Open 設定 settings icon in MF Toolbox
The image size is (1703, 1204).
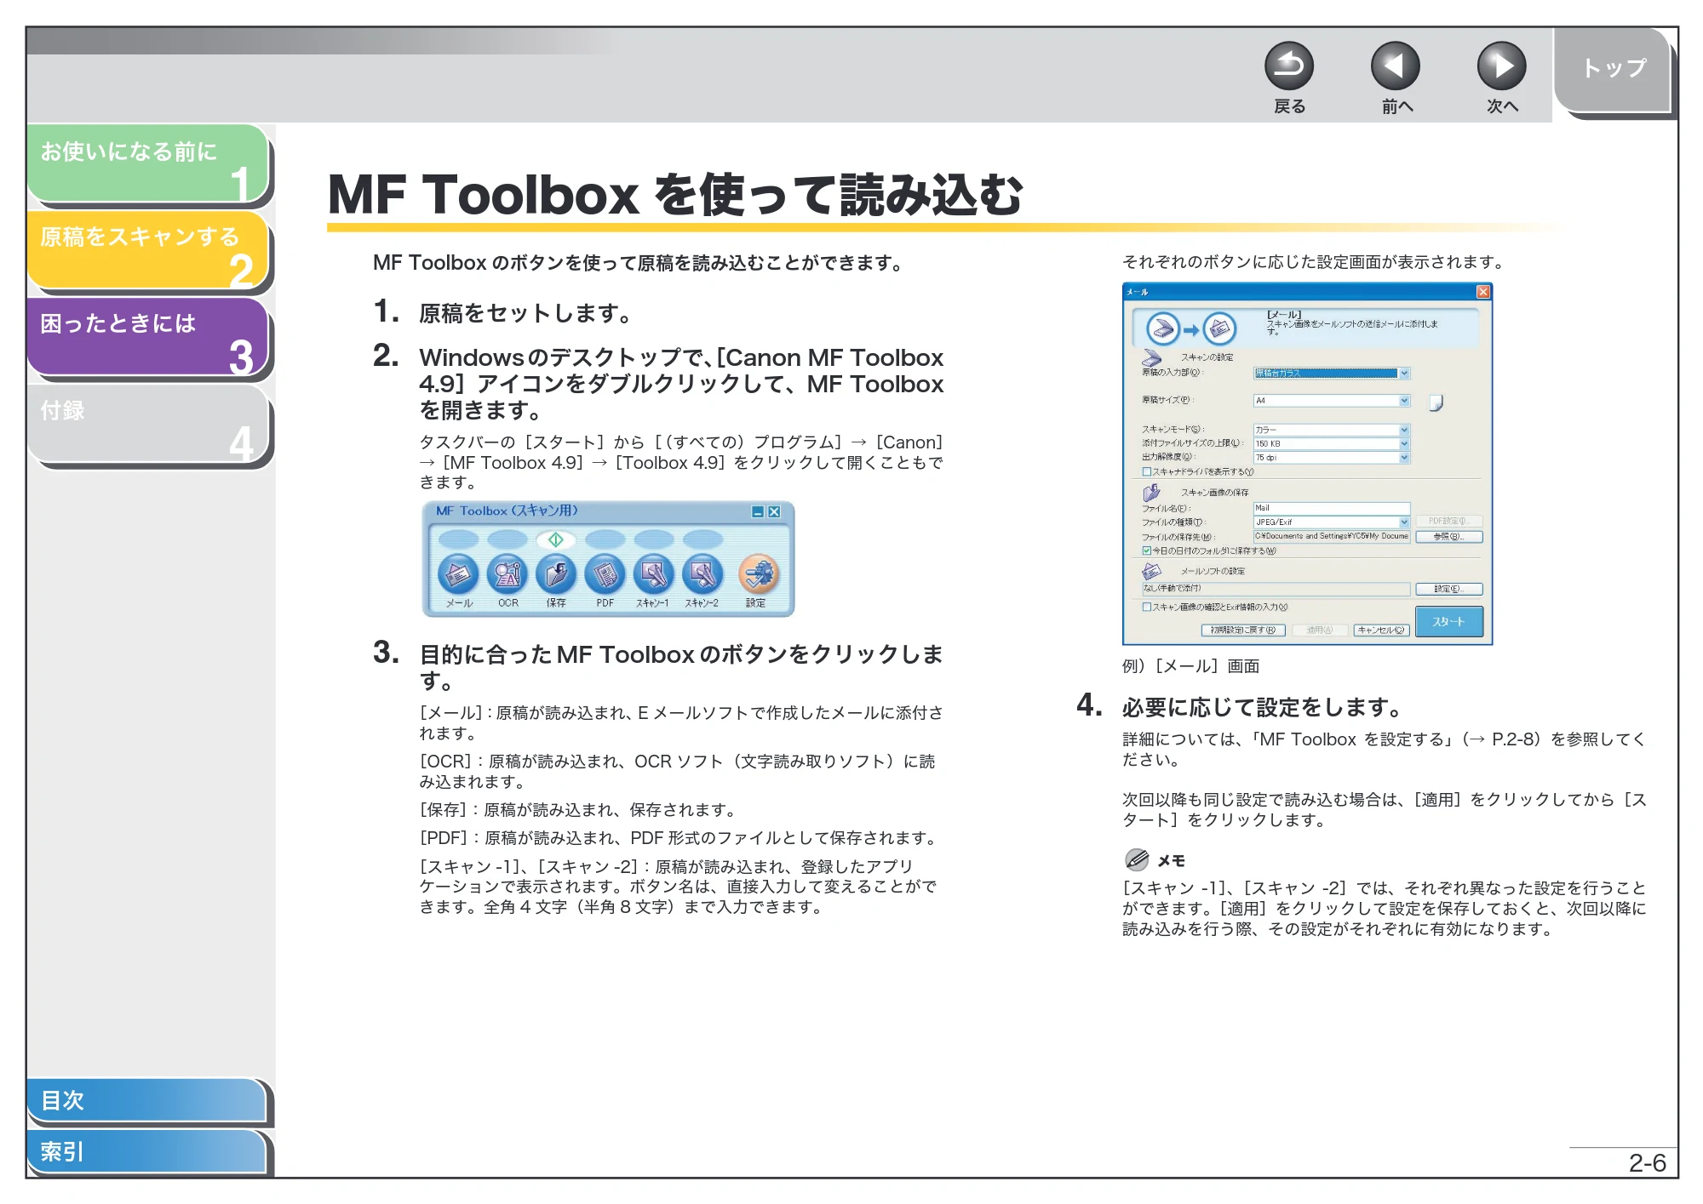[757, 575]
